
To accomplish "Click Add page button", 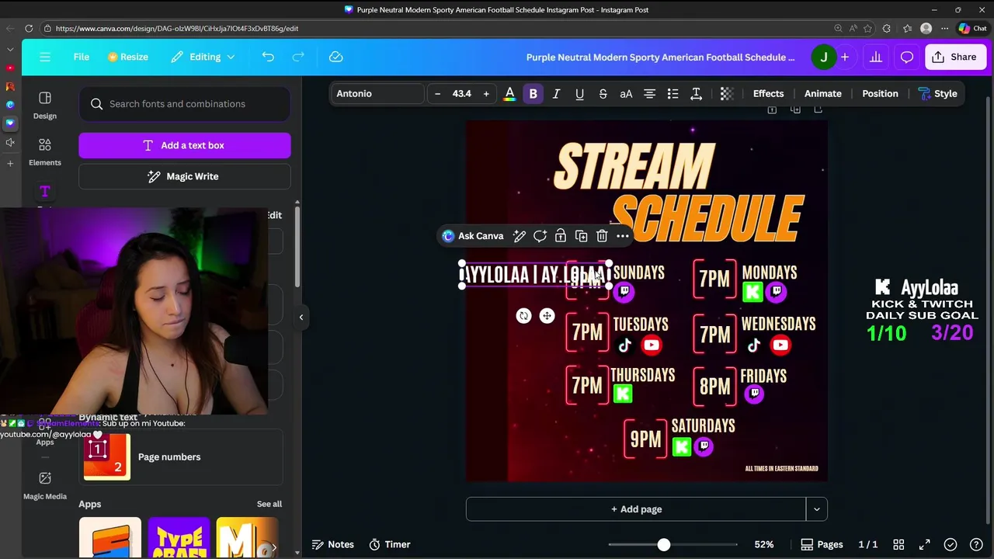I will 636,509.
